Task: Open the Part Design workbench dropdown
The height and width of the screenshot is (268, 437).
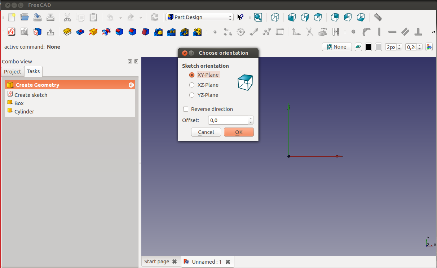Action: coord(199,17)
